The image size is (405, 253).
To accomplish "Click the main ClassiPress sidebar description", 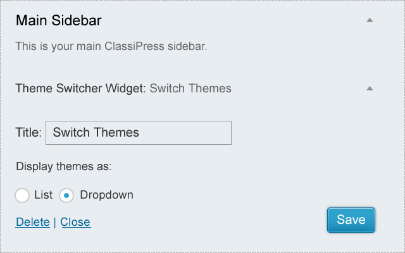I will tap(111, 46).
